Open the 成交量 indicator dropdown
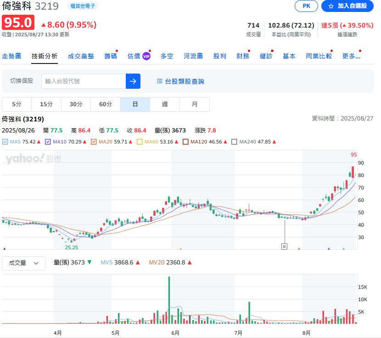381x338 pixels. 23,263
